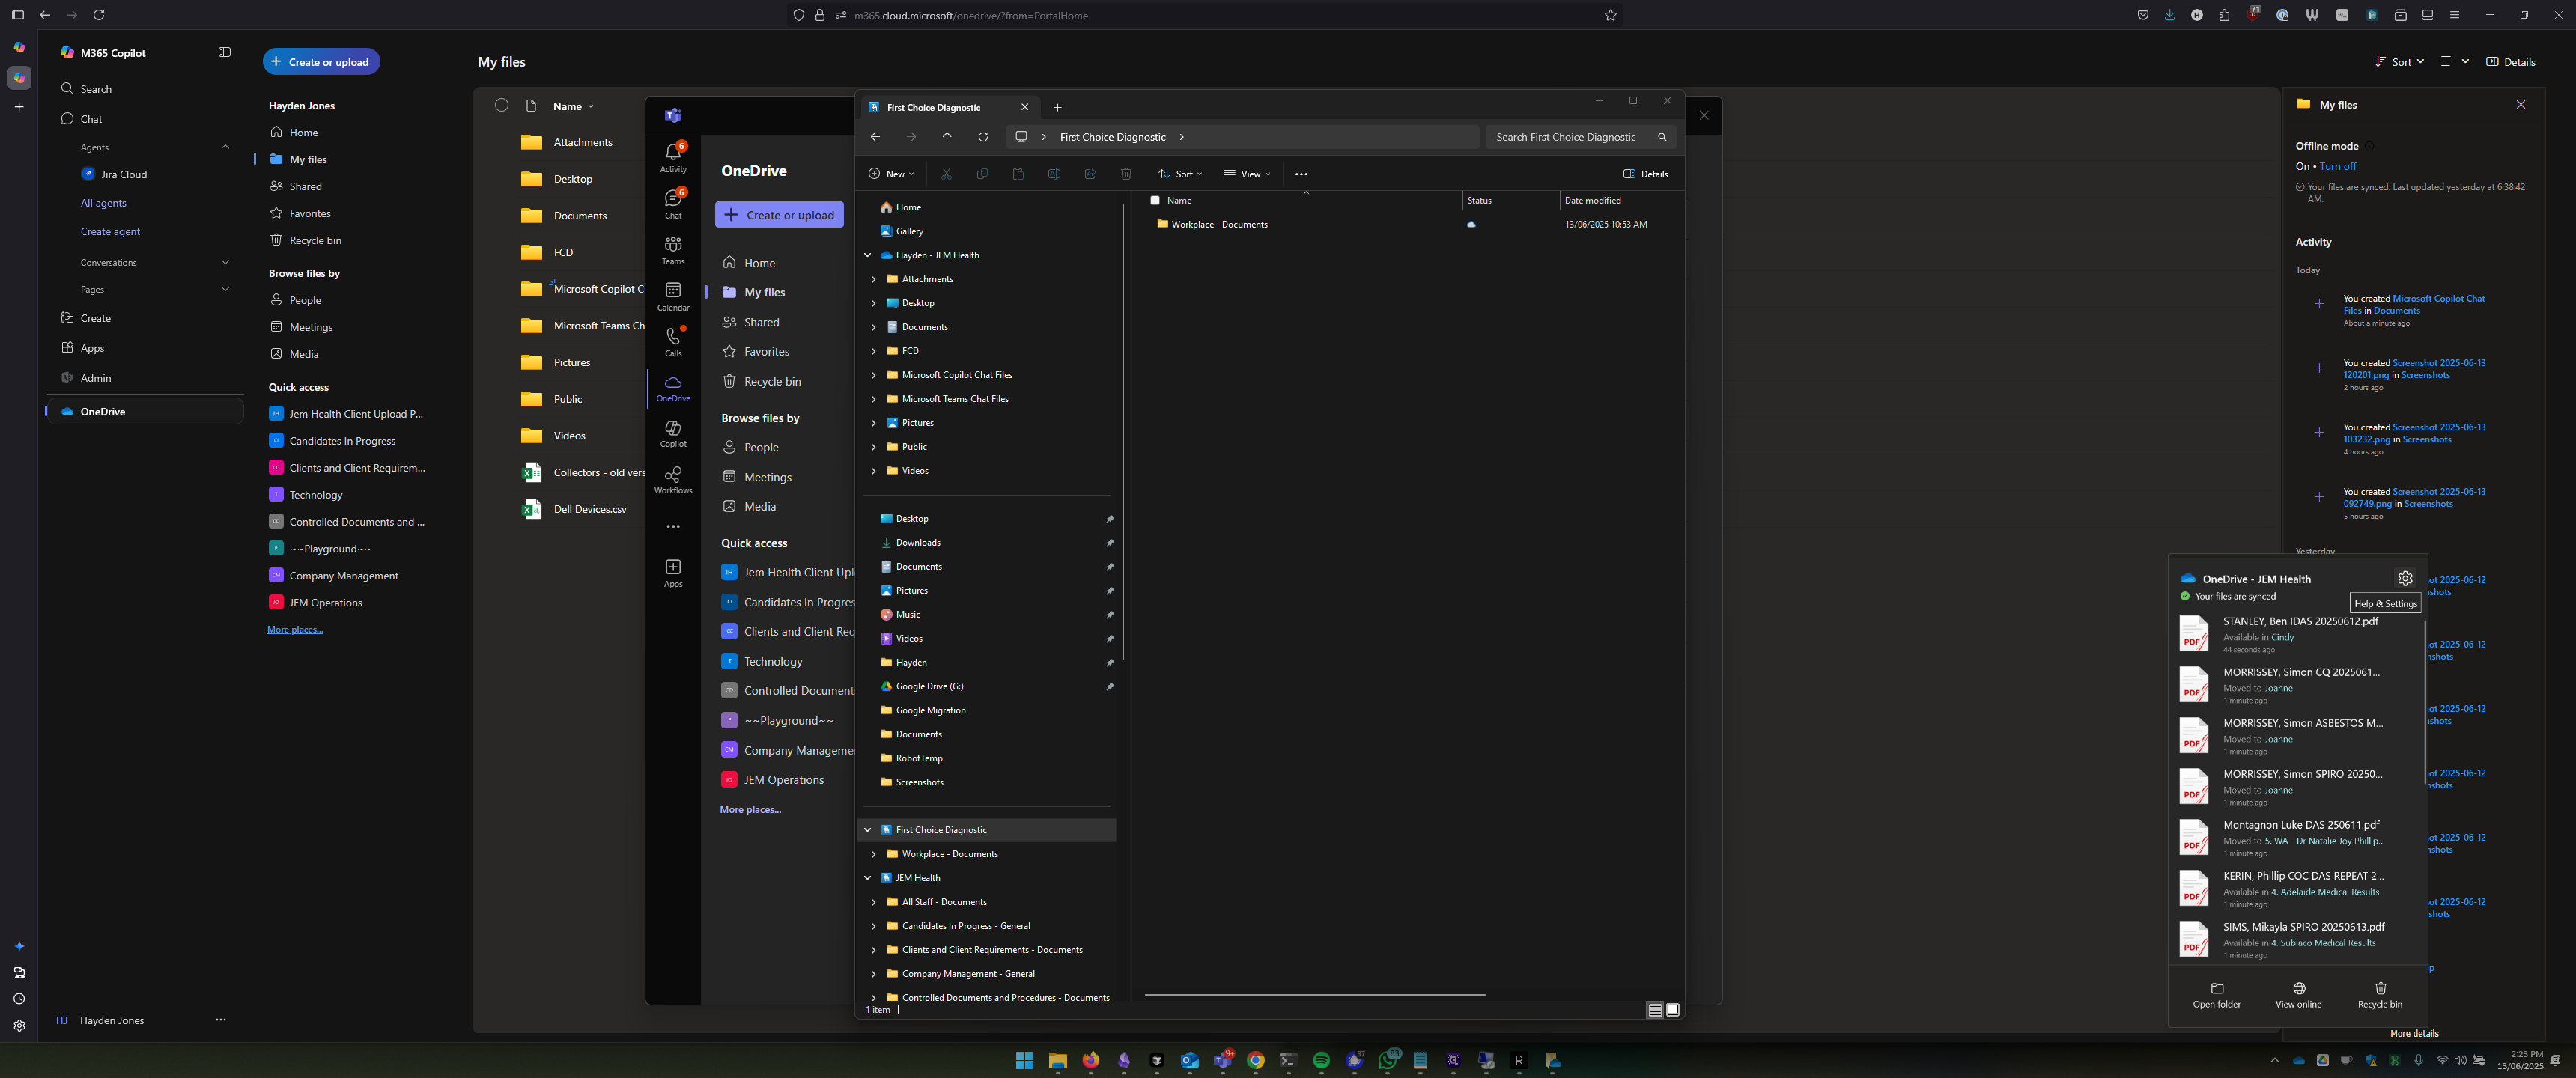
Task: Open Workflows in the Teams sidebar
Action: [x=673, y=479]
